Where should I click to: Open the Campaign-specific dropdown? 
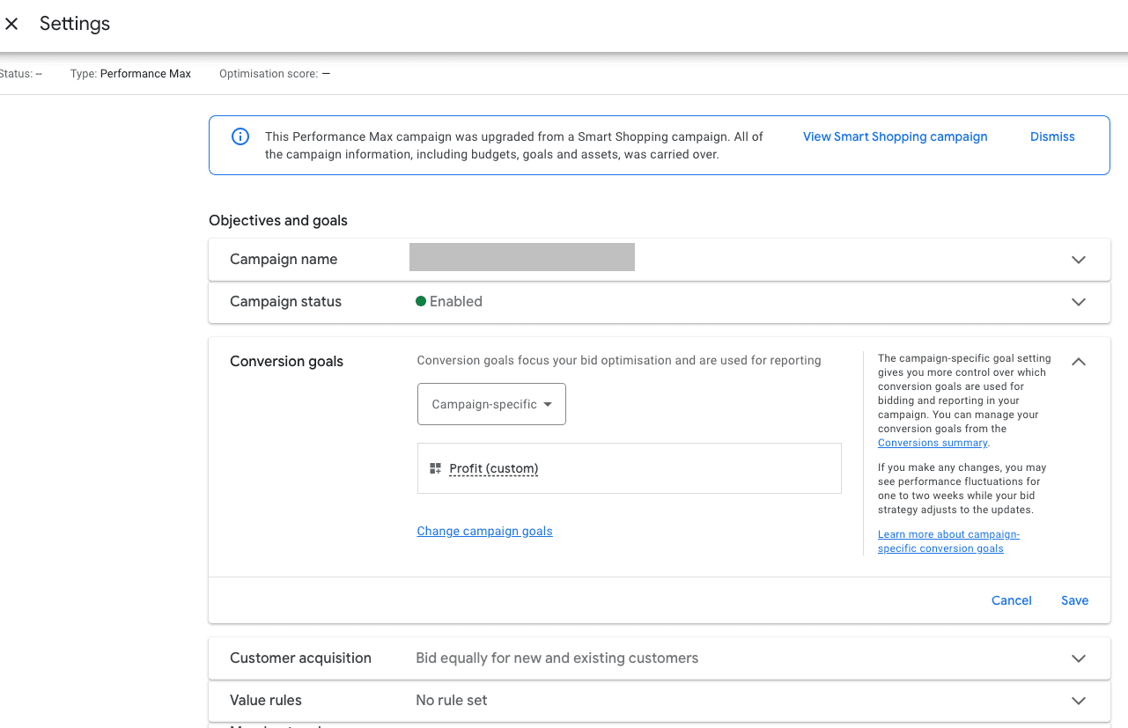point(491,404)
